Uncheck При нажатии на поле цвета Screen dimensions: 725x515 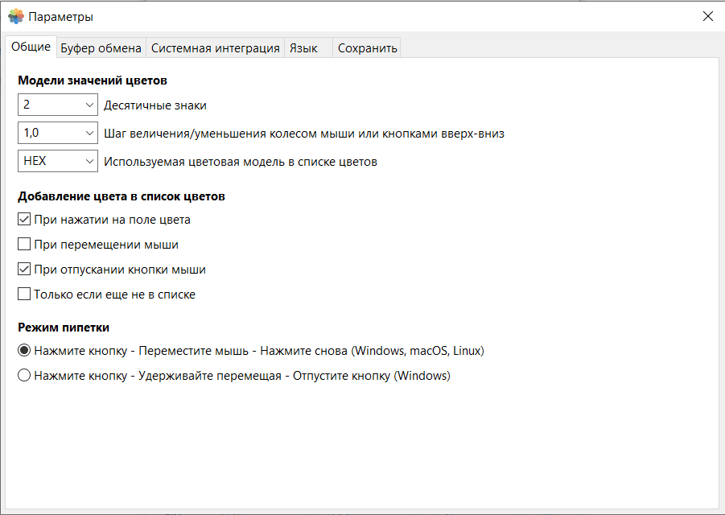coord(25,220)
